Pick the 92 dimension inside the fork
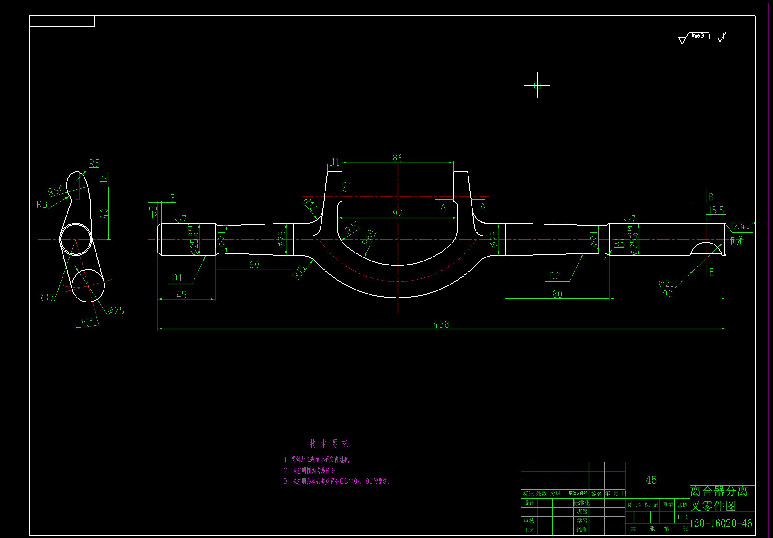Screen dimensions: 773x538 point(398,213)
